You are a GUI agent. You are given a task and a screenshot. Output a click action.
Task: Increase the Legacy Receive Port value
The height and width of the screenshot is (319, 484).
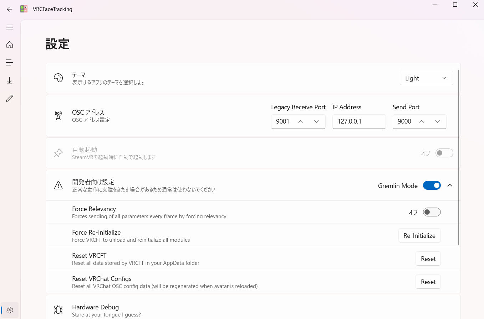tap(300, 122)
